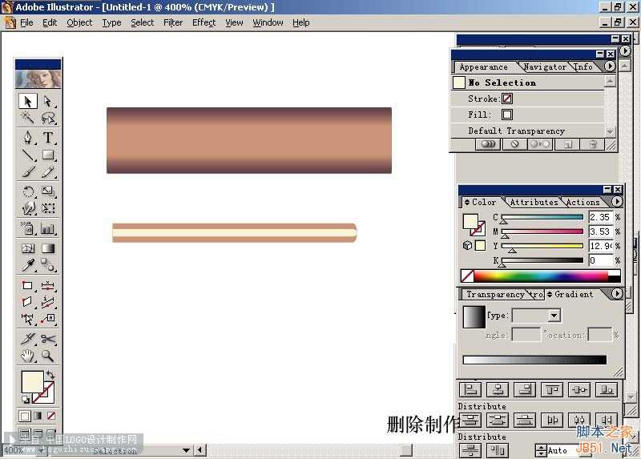Open status bar Selection popup arrow
This screenshot has width=641, height=459.
186,450
